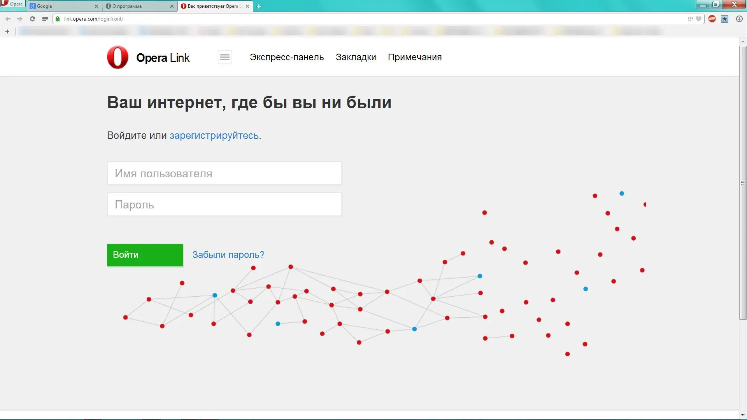Open Speed Dial grid icon in toolbar
The width and height of the screenshot is (747, 420).
point(45,19)
